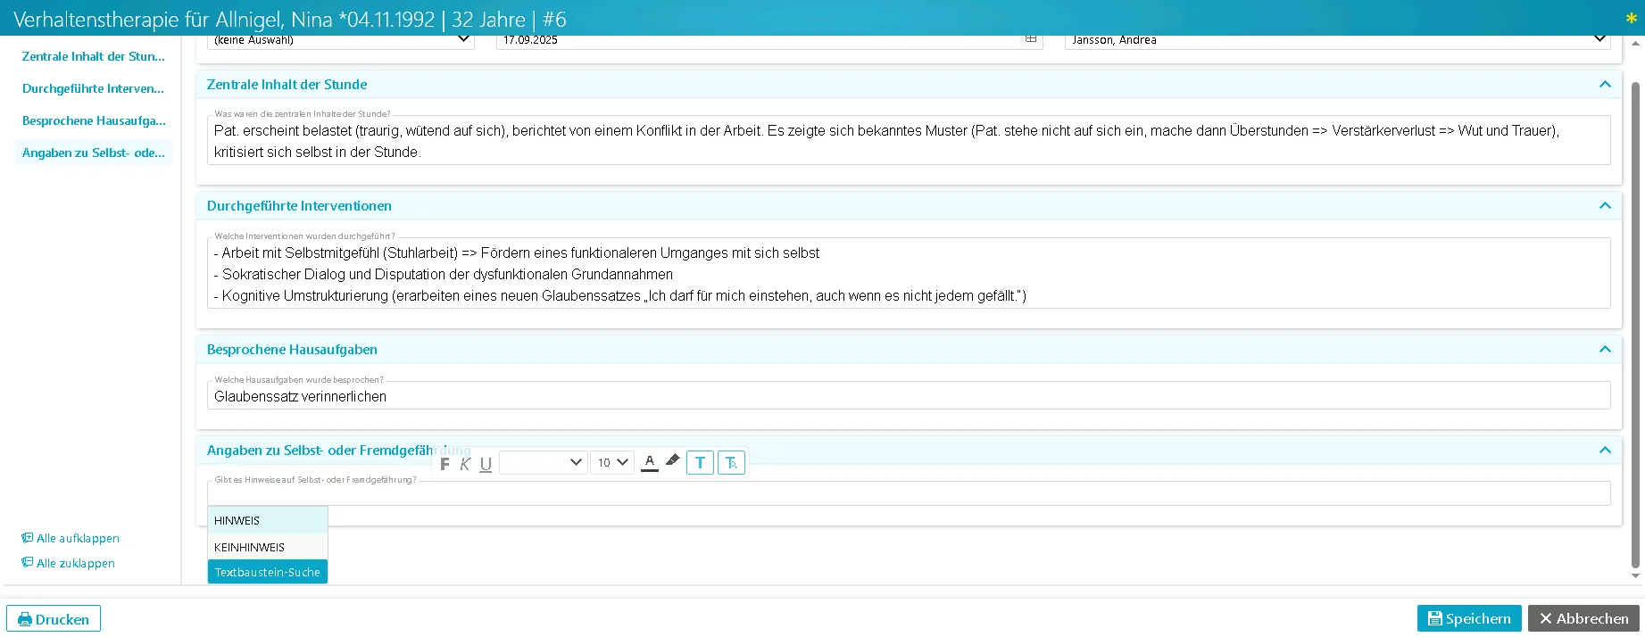Click the Speichern button
The height and width of the screenshot is (637, 1645).
(x=1468, y=618)
